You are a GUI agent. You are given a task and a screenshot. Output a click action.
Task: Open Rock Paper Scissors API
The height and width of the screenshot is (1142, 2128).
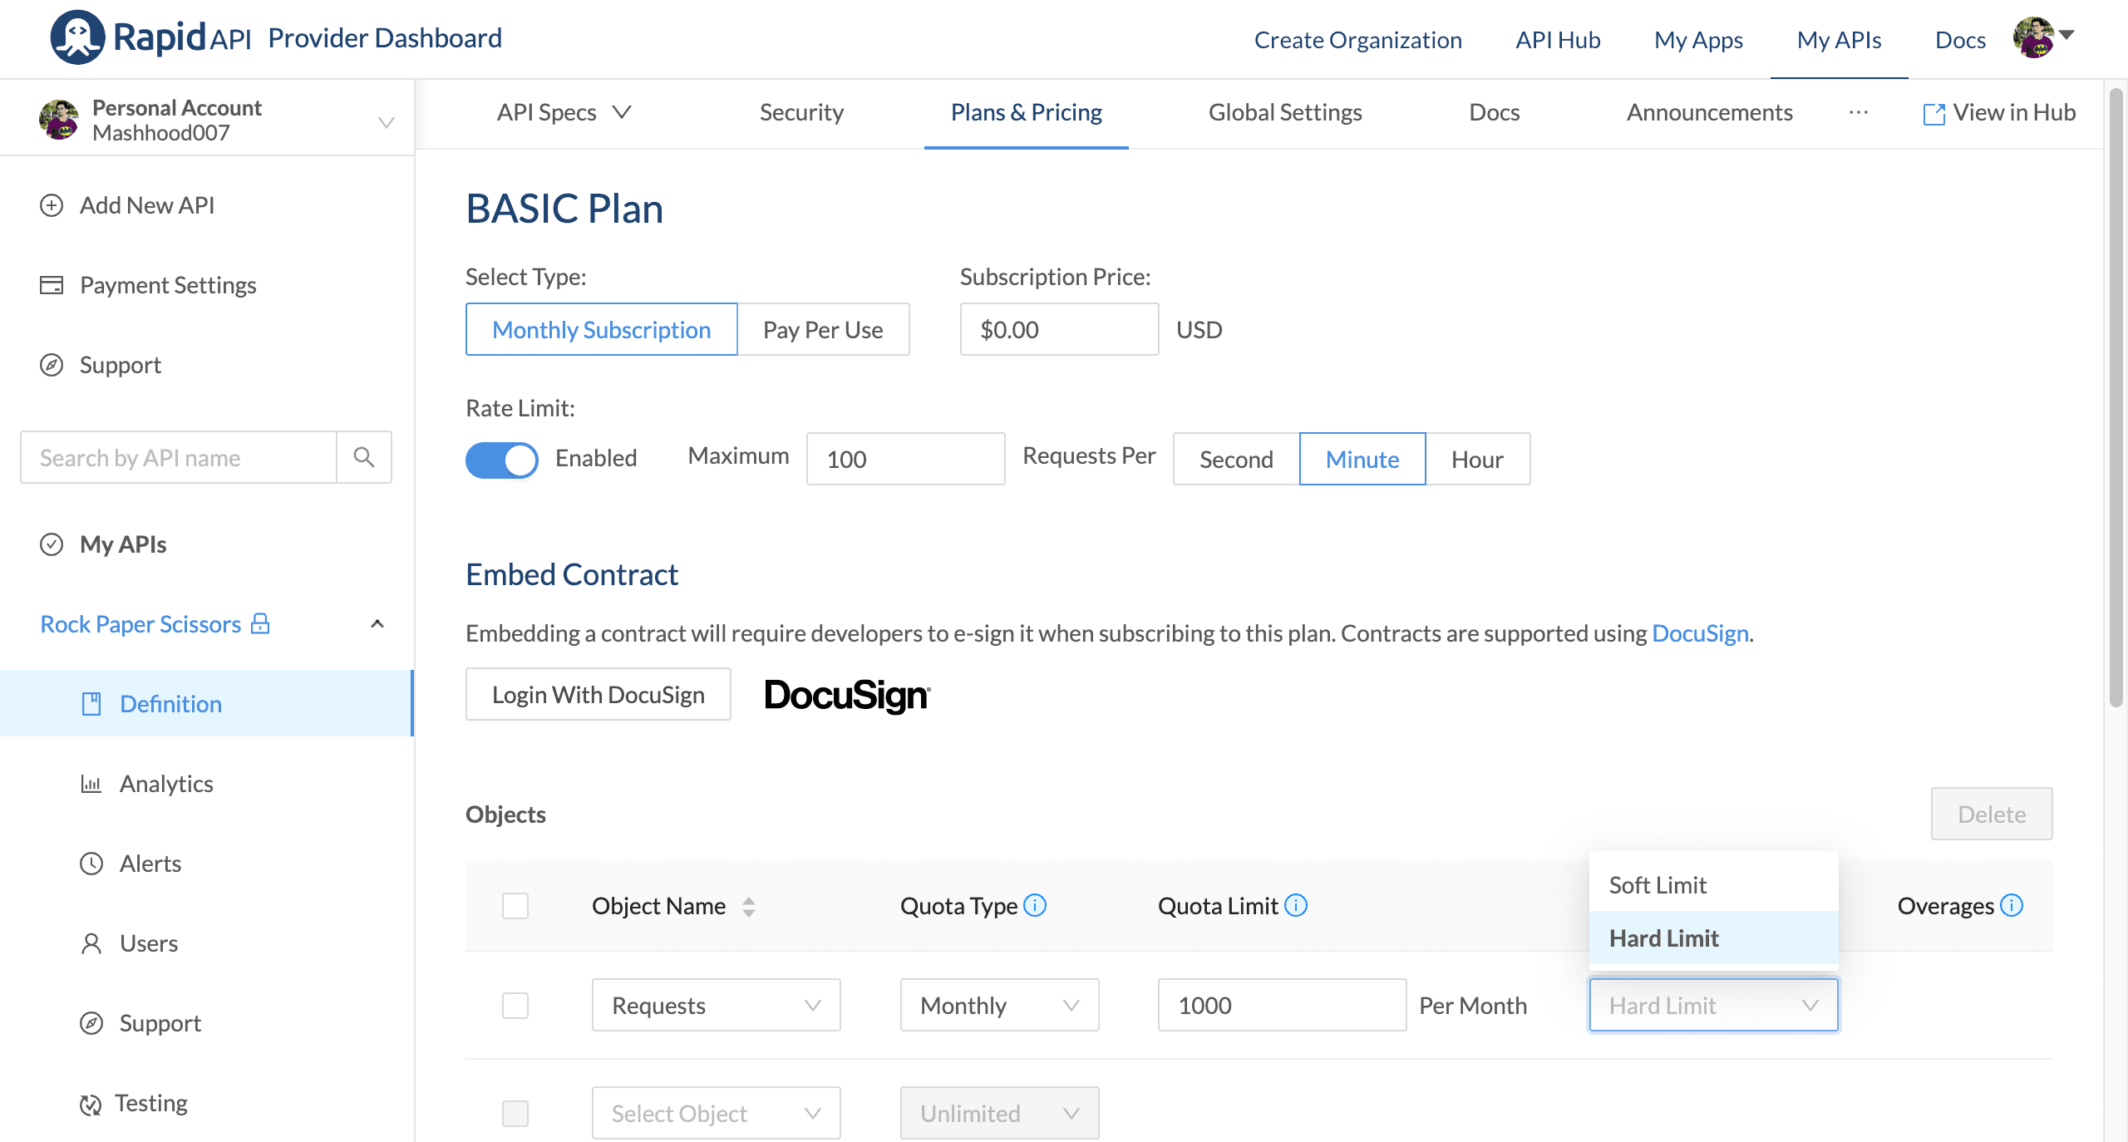coord(140,623)
